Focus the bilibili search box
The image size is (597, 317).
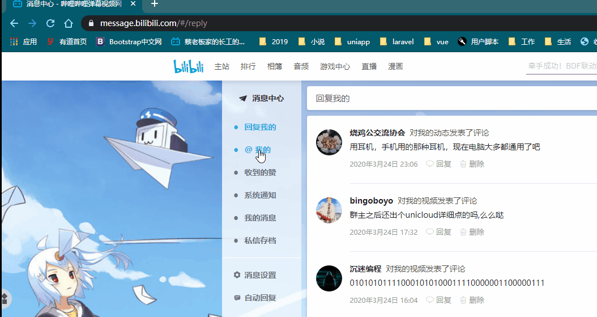point(561,66)
